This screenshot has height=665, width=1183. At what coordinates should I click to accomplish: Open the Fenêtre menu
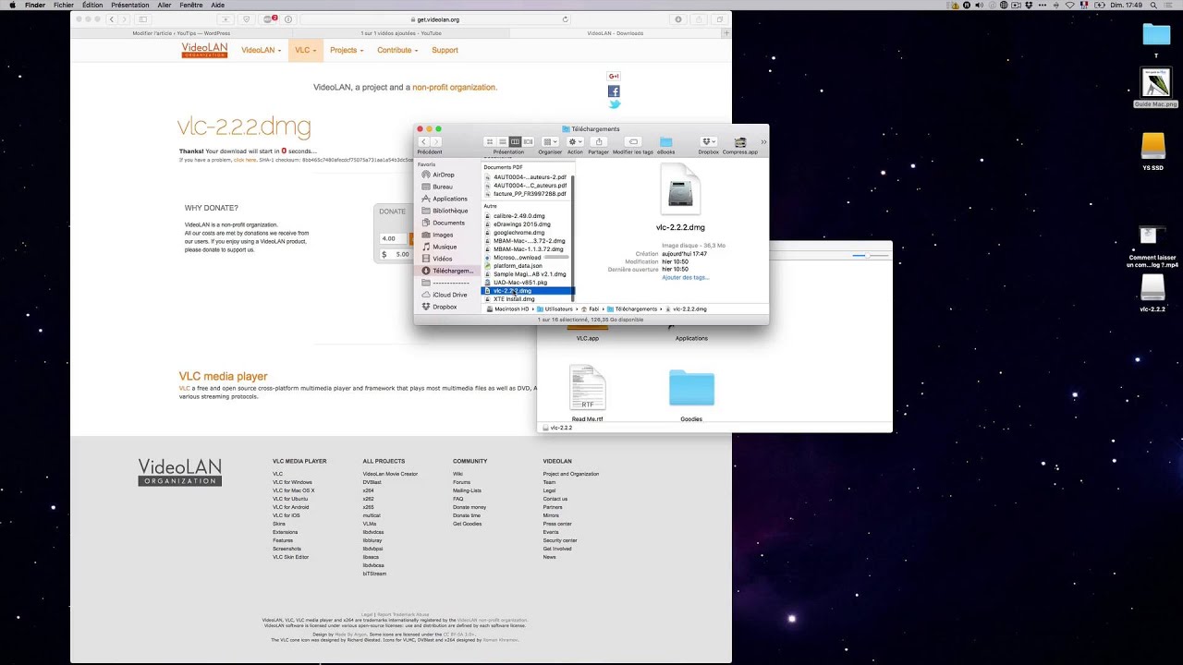(x=191, y=5)
